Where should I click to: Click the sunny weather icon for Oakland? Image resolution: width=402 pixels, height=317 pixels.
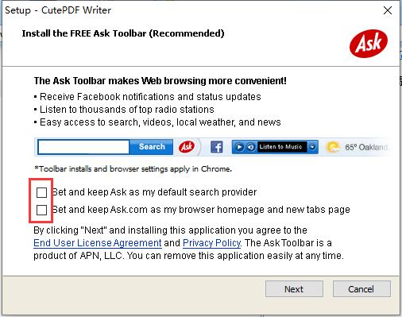click(333, 147)
